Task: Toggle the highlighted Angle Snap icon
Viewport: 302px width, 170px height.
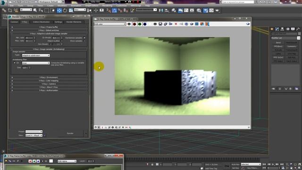Action: coord(114,10)
